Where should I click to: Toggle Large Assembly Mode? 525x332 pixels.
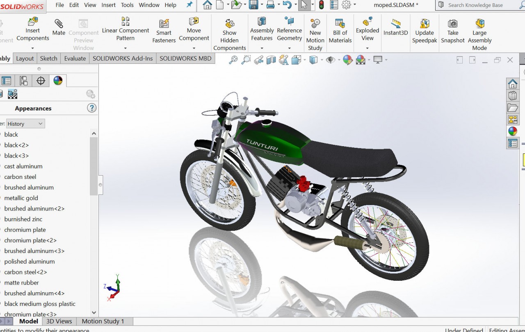pyautogui.click(x=479, y=24)
